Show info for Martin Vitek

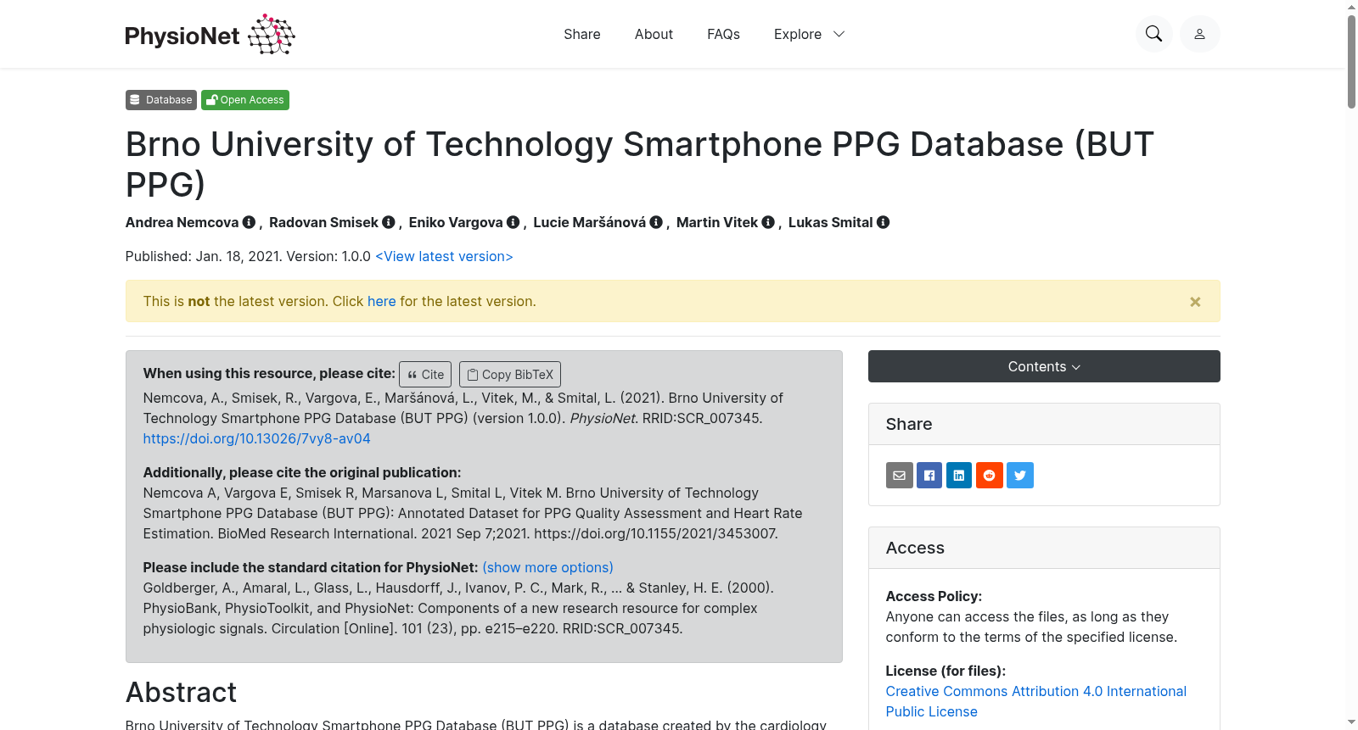point(768,222)
